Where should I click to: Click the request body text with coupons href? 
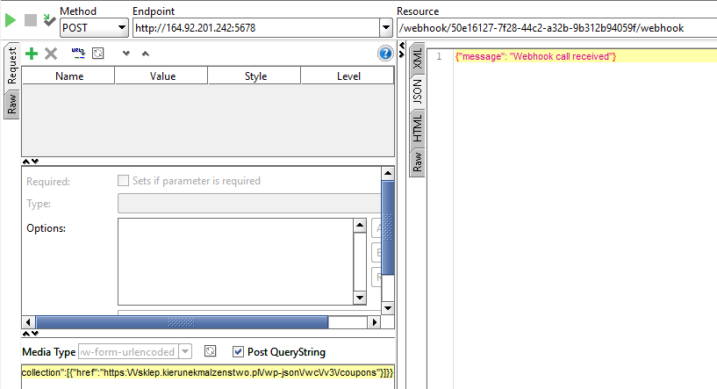pos(207,372)
